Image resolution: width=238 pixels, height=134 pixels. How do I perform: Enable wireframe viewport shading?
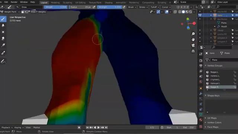(180, 12)
